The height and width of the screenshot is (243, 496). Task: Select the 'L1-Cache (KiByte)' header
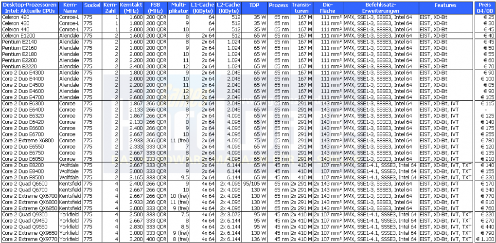pyautogui.click(x=203, y=8)
